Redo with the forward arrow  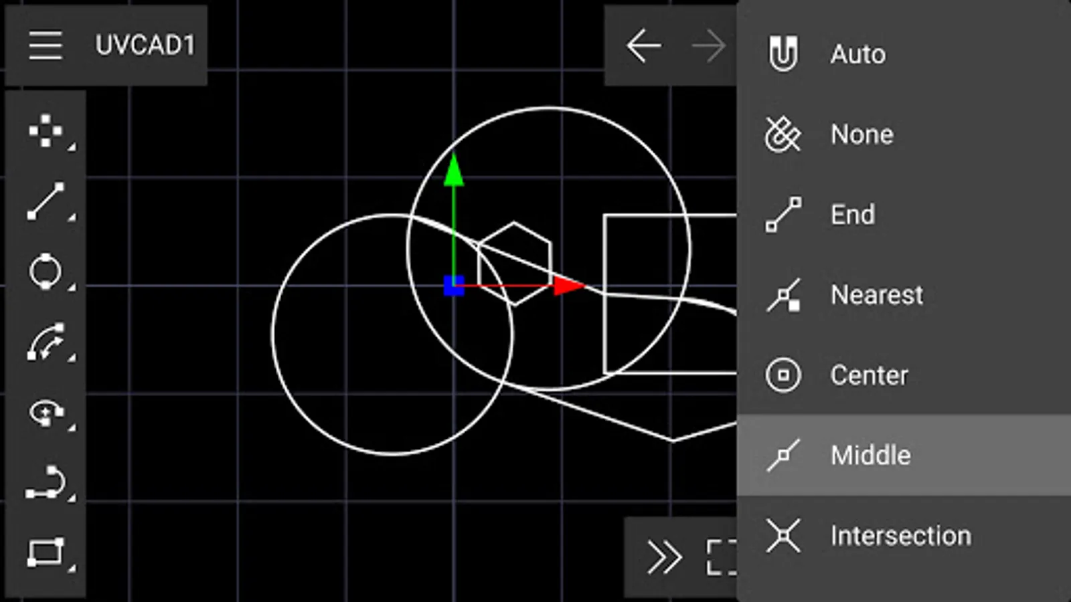(x=709, y=46)
